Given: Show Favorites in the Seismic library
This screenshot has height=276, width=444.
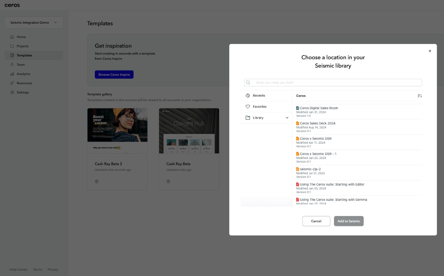Looking at the screenshot, I should pyautogui.click(x=266, y=107).
